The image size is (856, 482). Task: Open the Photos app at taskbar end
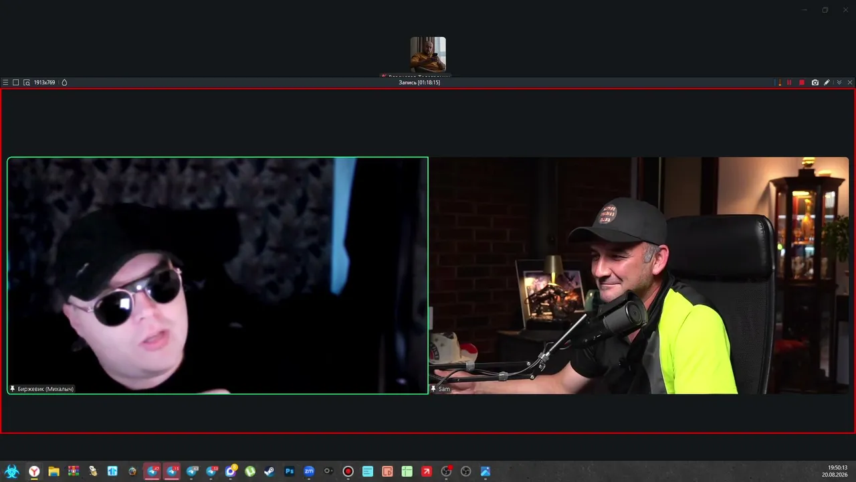[486, 471]
